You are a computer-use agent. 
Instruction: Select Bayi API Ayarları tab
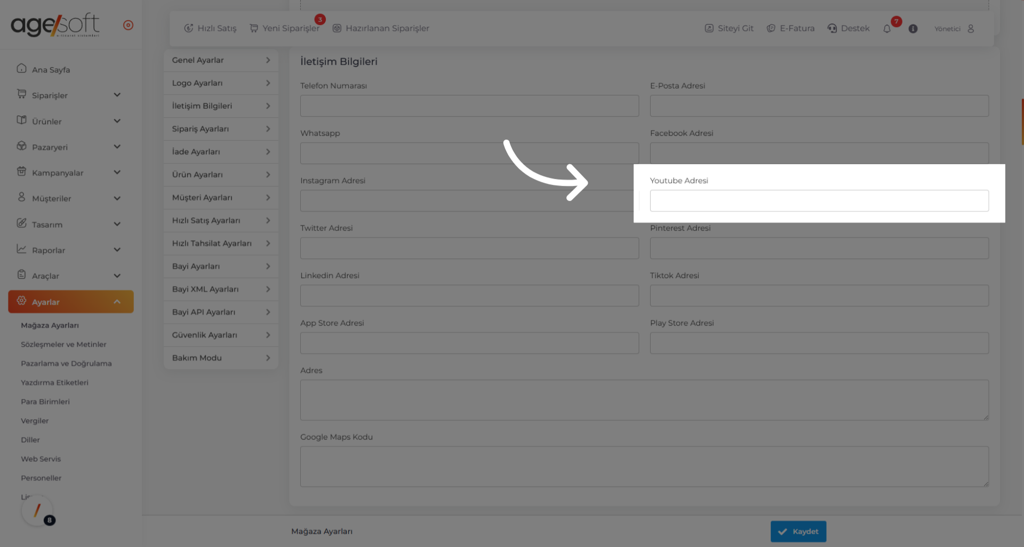coord(221,312)
